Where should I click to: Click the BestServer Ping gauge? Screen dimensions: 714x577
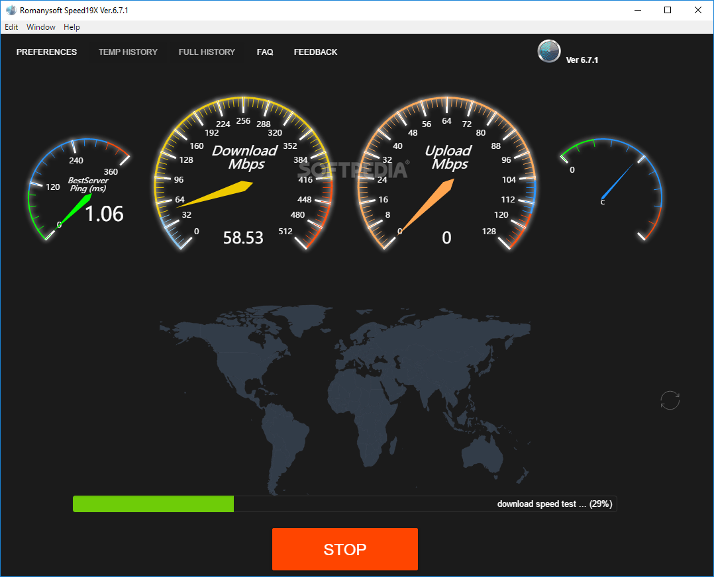click(78, 189)
